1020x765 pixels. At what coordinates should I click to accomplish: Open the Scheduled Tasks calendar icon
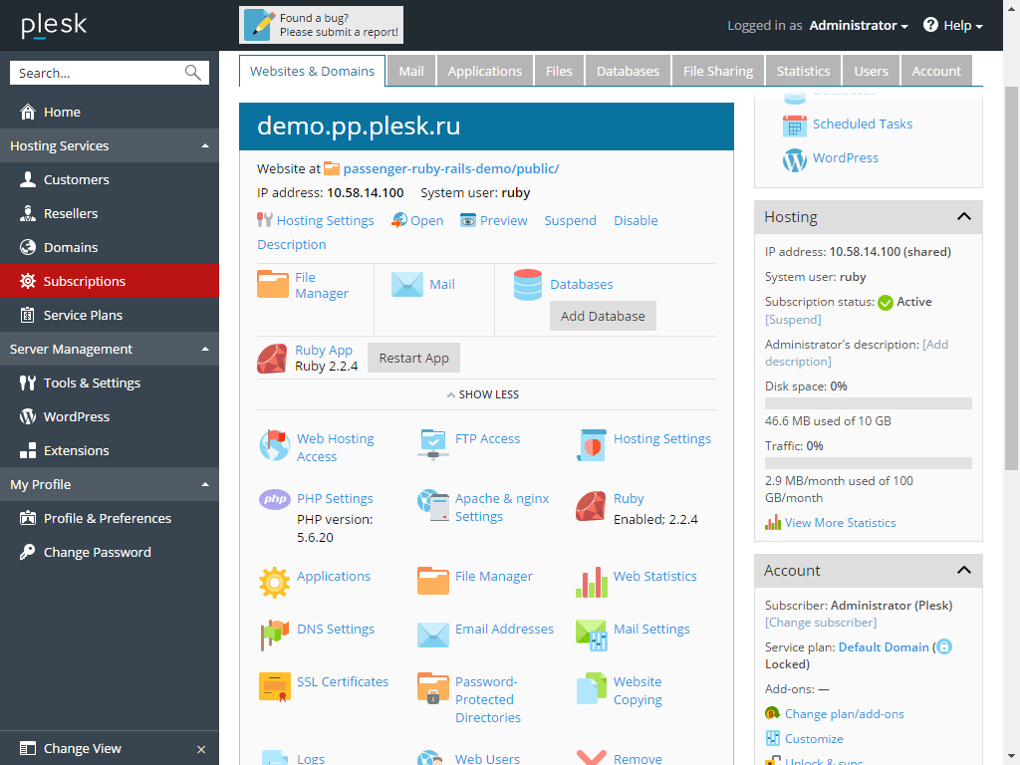pyautogui.click(x=794, y=126)
